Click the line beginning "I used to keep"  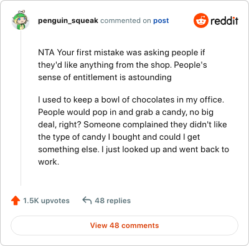click(131, 100)
